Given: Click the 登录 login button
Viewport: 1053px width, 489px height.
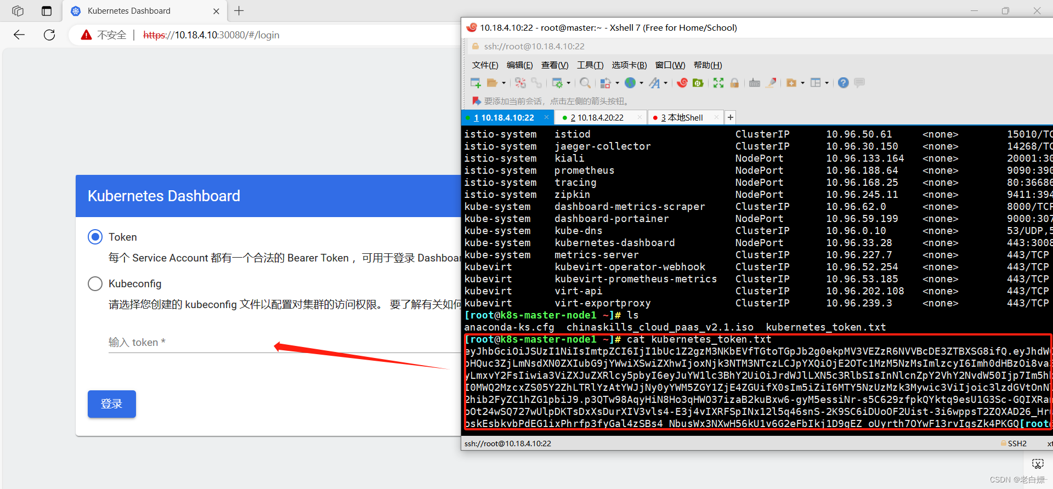Looking at the screenshot, I should 112,404.
